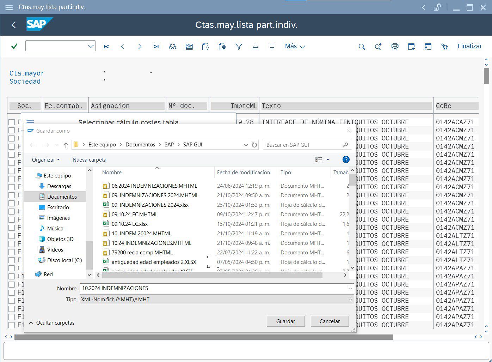Image resolution: width=492 pixels, height=362 pixels.
Task: Click the print icon in SAP toolbar
Action: pos(395,47)
